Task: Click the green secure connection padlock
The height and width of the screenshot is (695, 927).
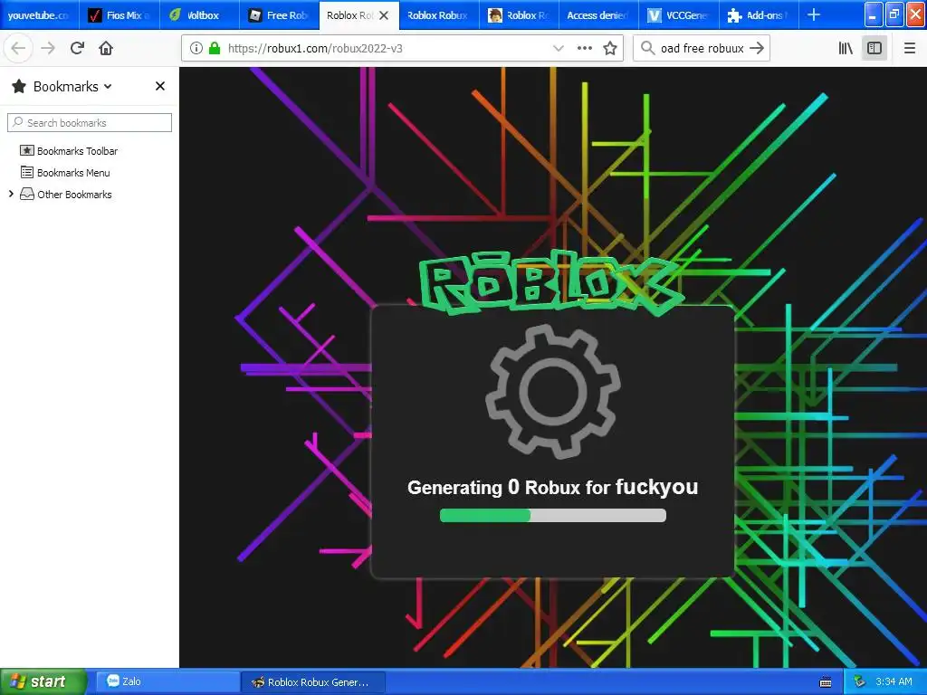Action: click(x=215, y=49)
